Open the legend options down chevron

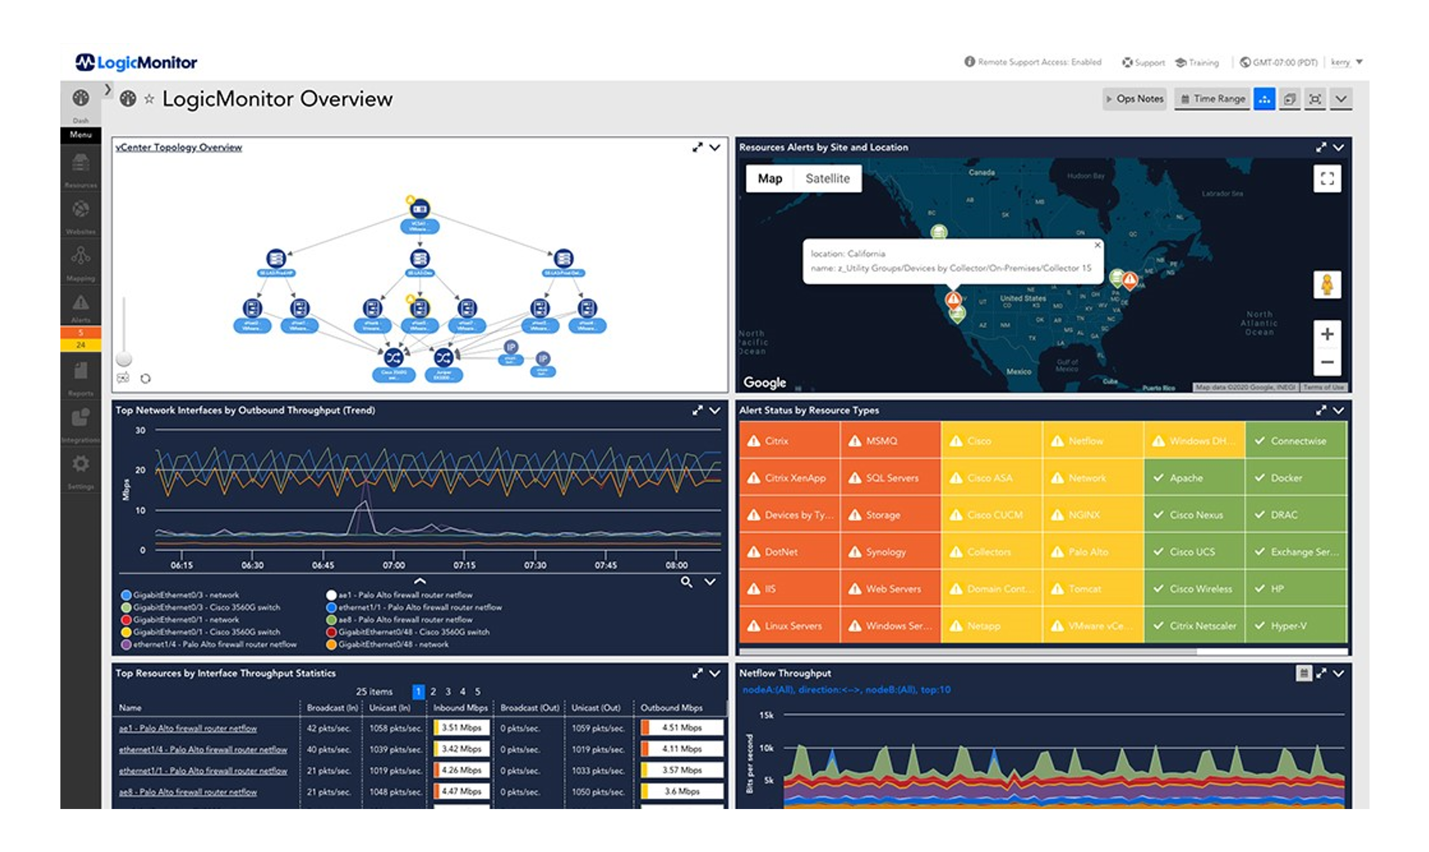[x=709, y=582]
